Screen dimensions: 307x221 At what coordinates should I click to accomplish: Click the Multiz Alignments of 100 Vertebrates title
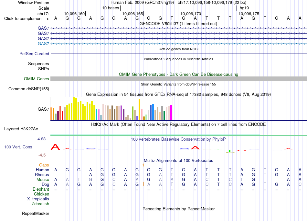[x=178, y=161]
